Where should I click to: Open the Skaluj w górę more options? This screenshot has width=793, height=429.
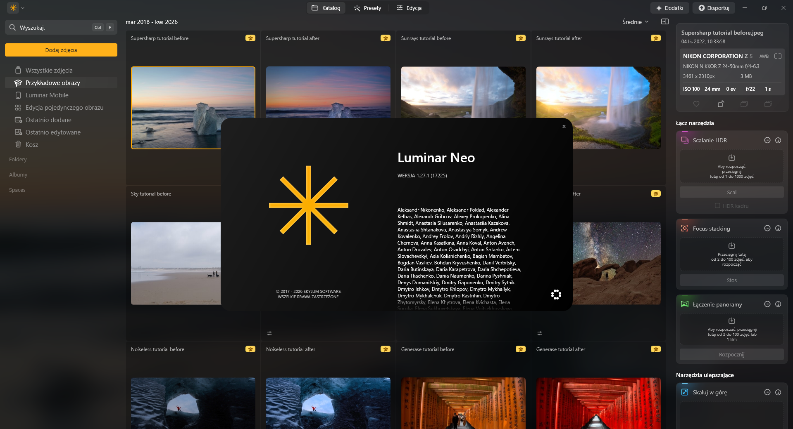[x=767, y=392]
